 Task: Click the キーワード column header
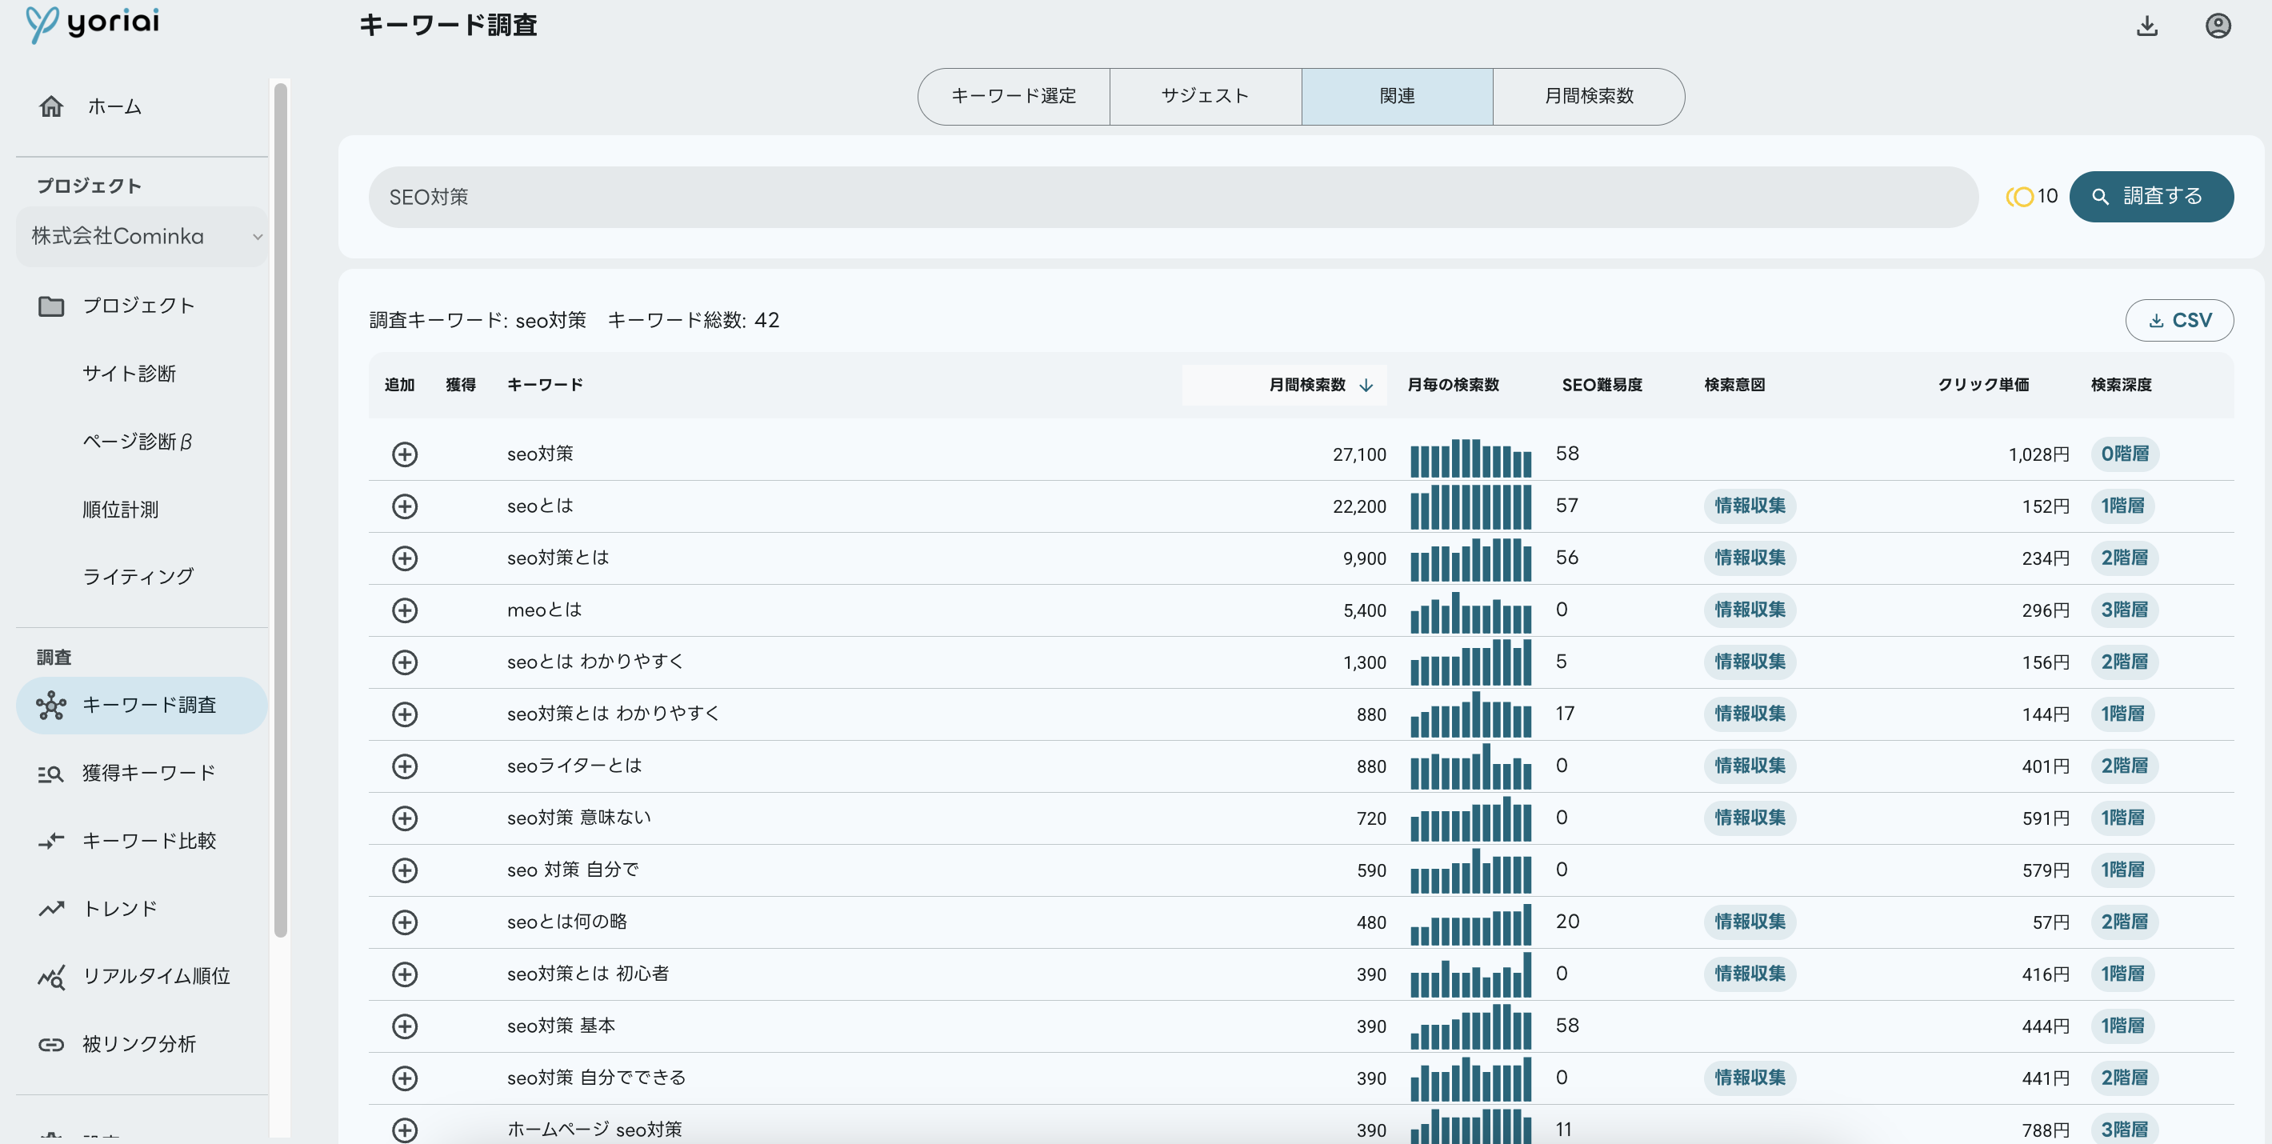pos(544,385)
